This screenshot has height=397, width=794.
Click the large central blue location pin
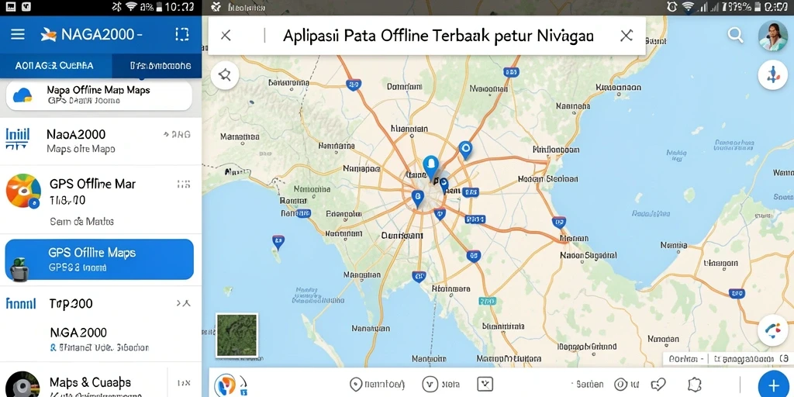431,168
